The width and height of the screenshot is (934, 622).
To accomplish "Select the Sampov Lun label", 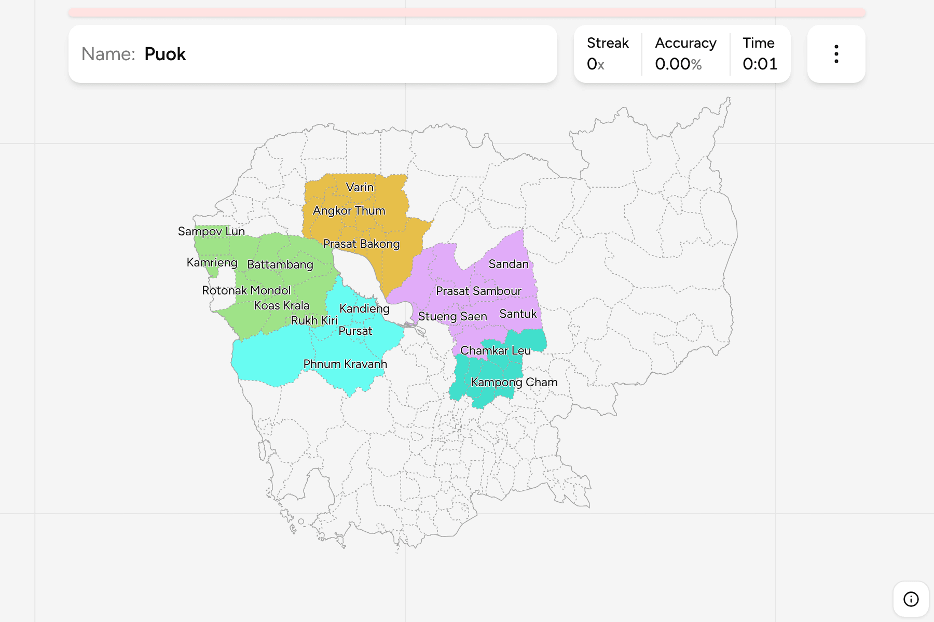I will [211, 231].
